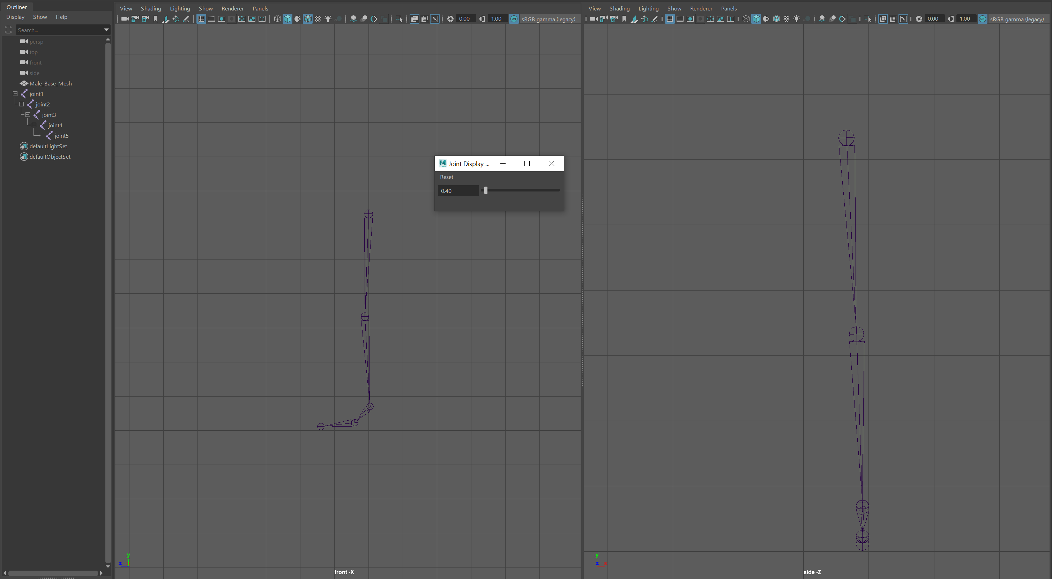Toggle smooth shade all in side viewport
This screenshot has width=1052, height=579.
click(x=756, y=19)
